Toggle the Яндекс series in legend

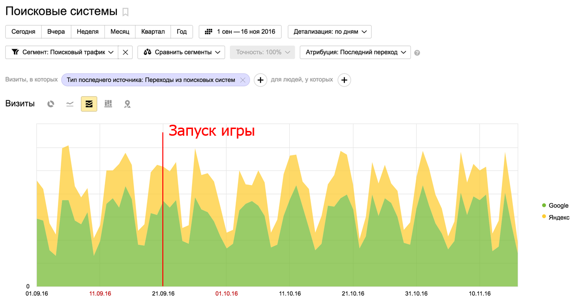click(556, 217)
